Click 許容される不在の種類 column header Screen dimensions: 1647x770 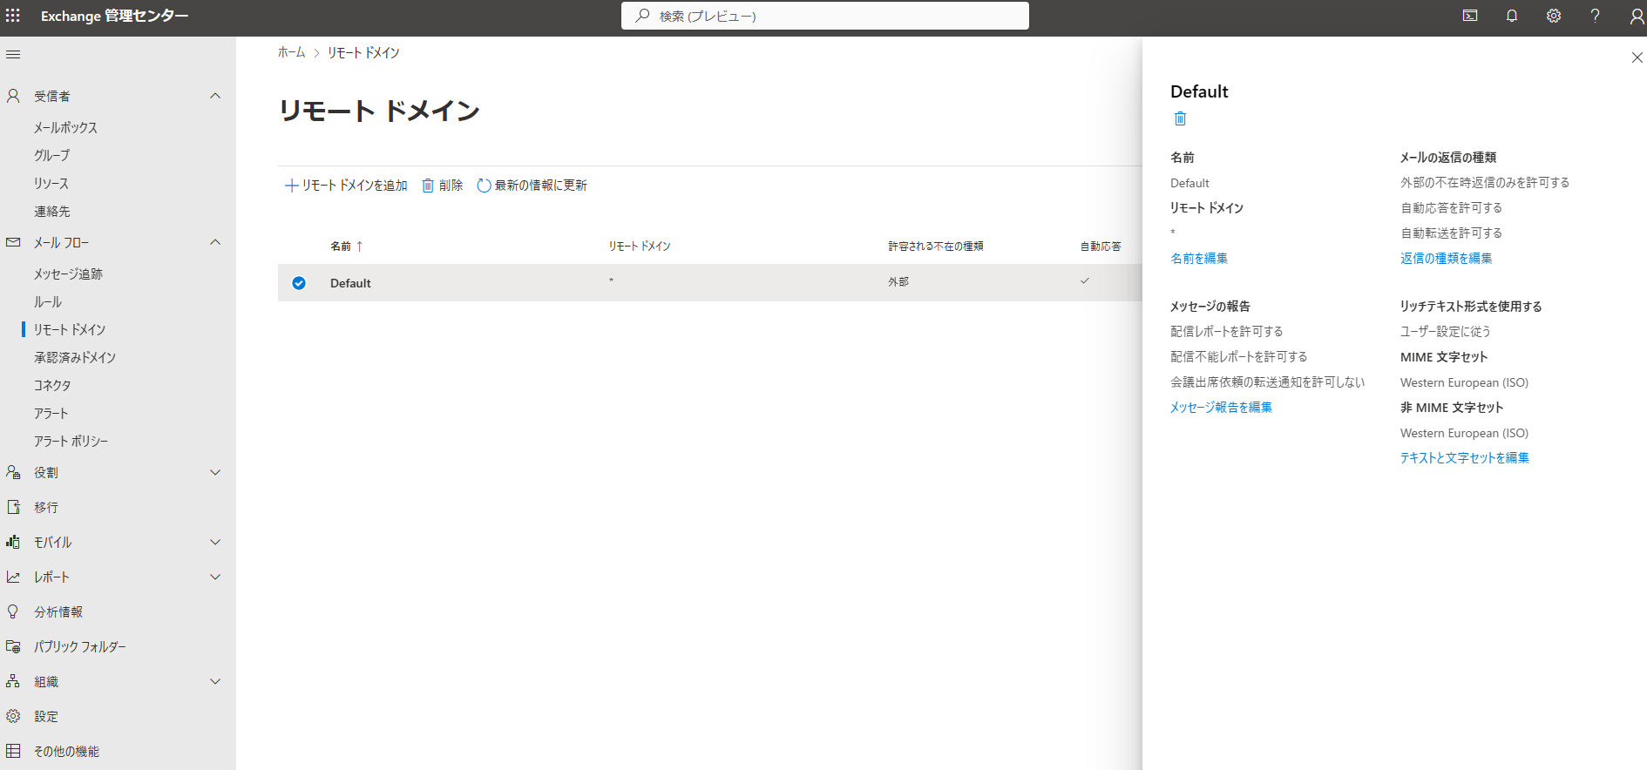coord(936,247)
